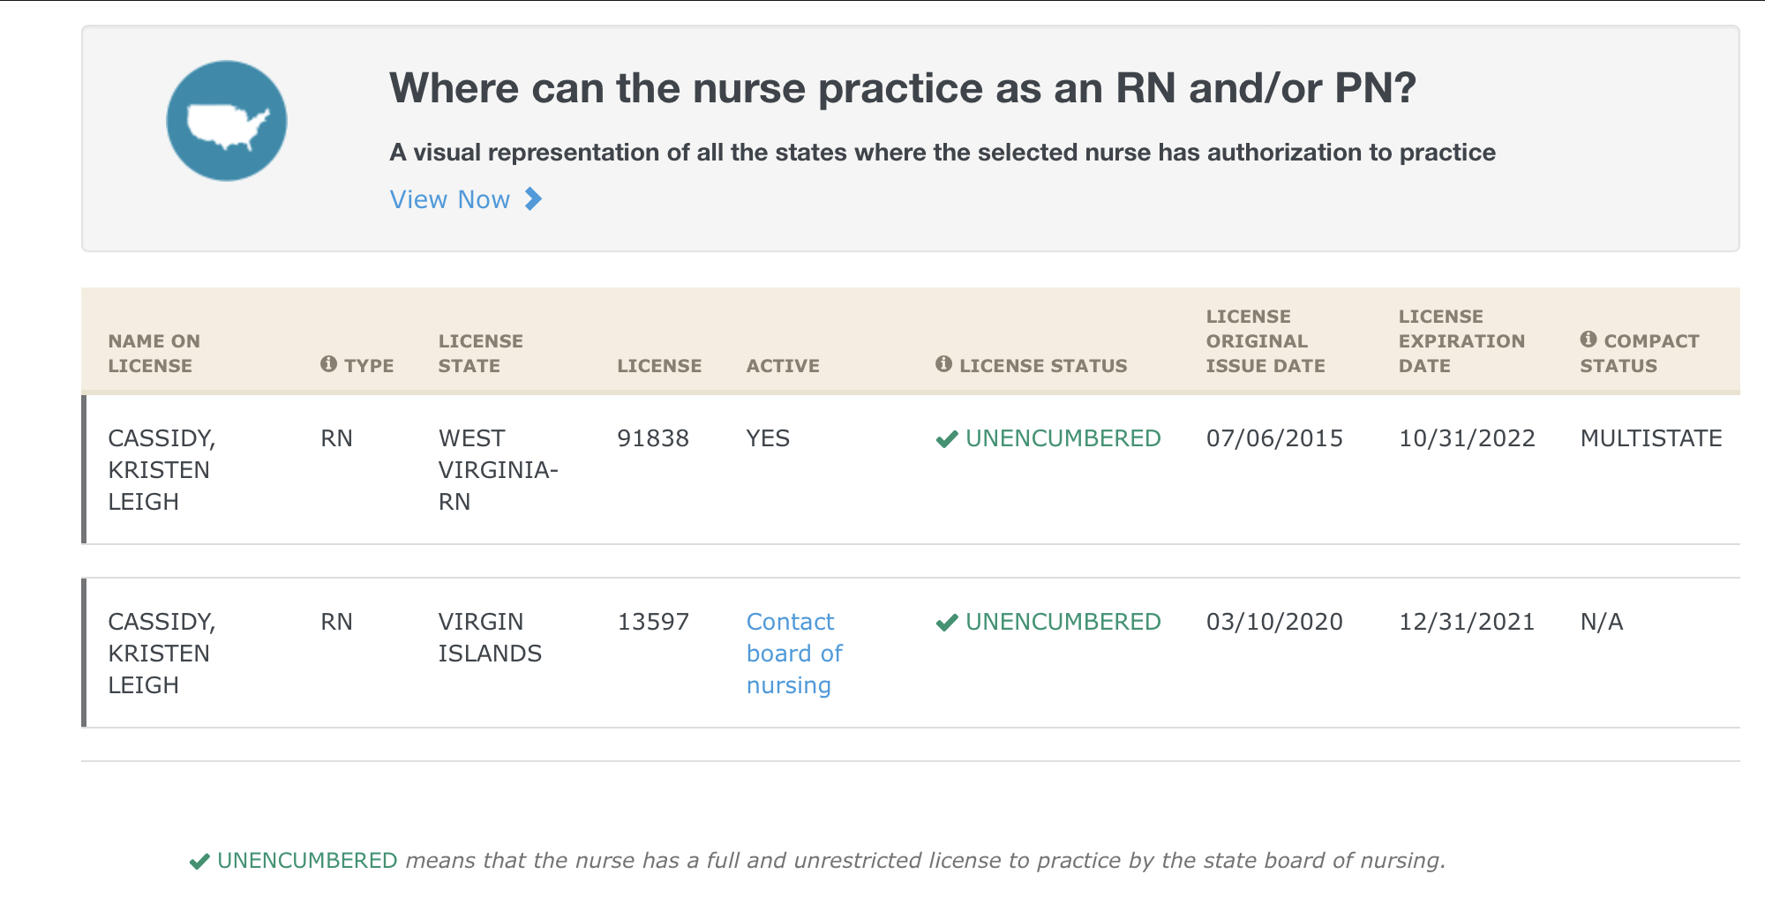
Task: Sort by the LICENSE EXPIRATION DATE column header
Action: (1462, 340)
